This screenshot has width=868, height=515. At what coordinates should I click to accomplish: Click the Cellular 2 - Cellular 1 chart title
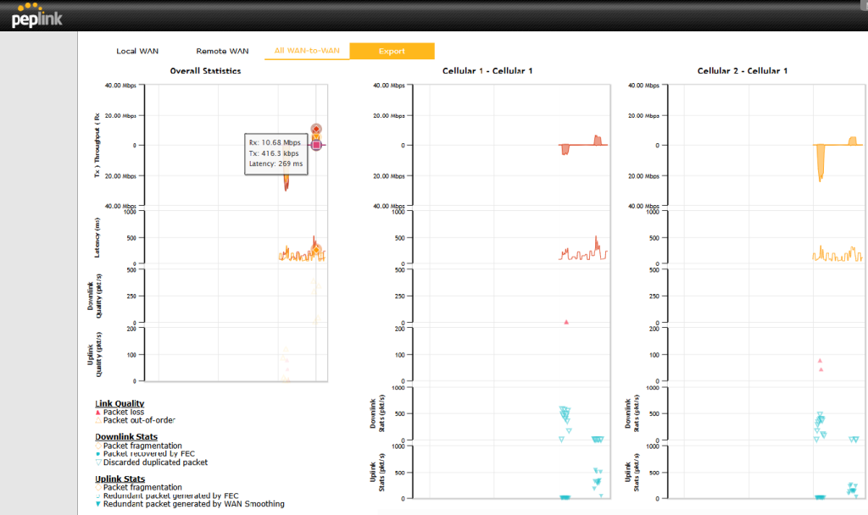point(743,71)
